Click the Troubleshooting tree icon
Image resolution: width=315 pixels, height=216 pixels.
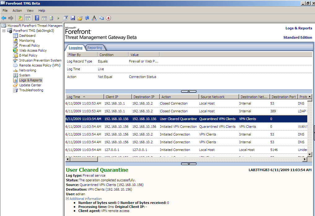click(x=15, y=90)
